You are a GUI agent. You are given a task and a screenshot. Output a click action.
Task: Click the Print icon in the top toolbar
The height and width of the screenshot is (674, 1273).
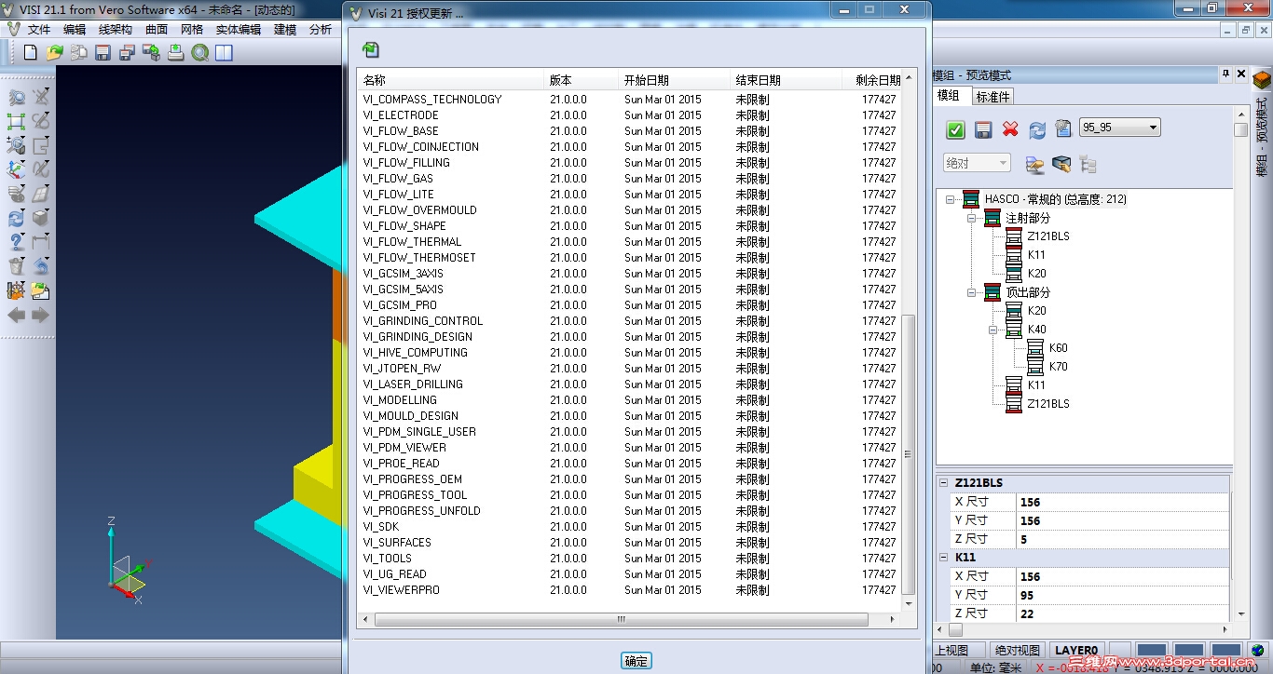point(176,53)
